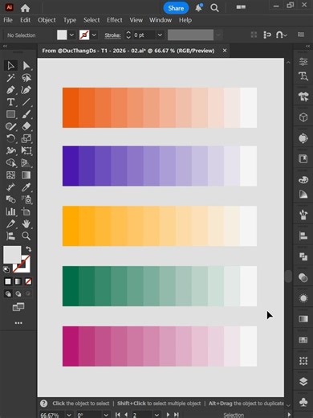
Task: Activate the Type tool
Action: (x=10, y=102)
